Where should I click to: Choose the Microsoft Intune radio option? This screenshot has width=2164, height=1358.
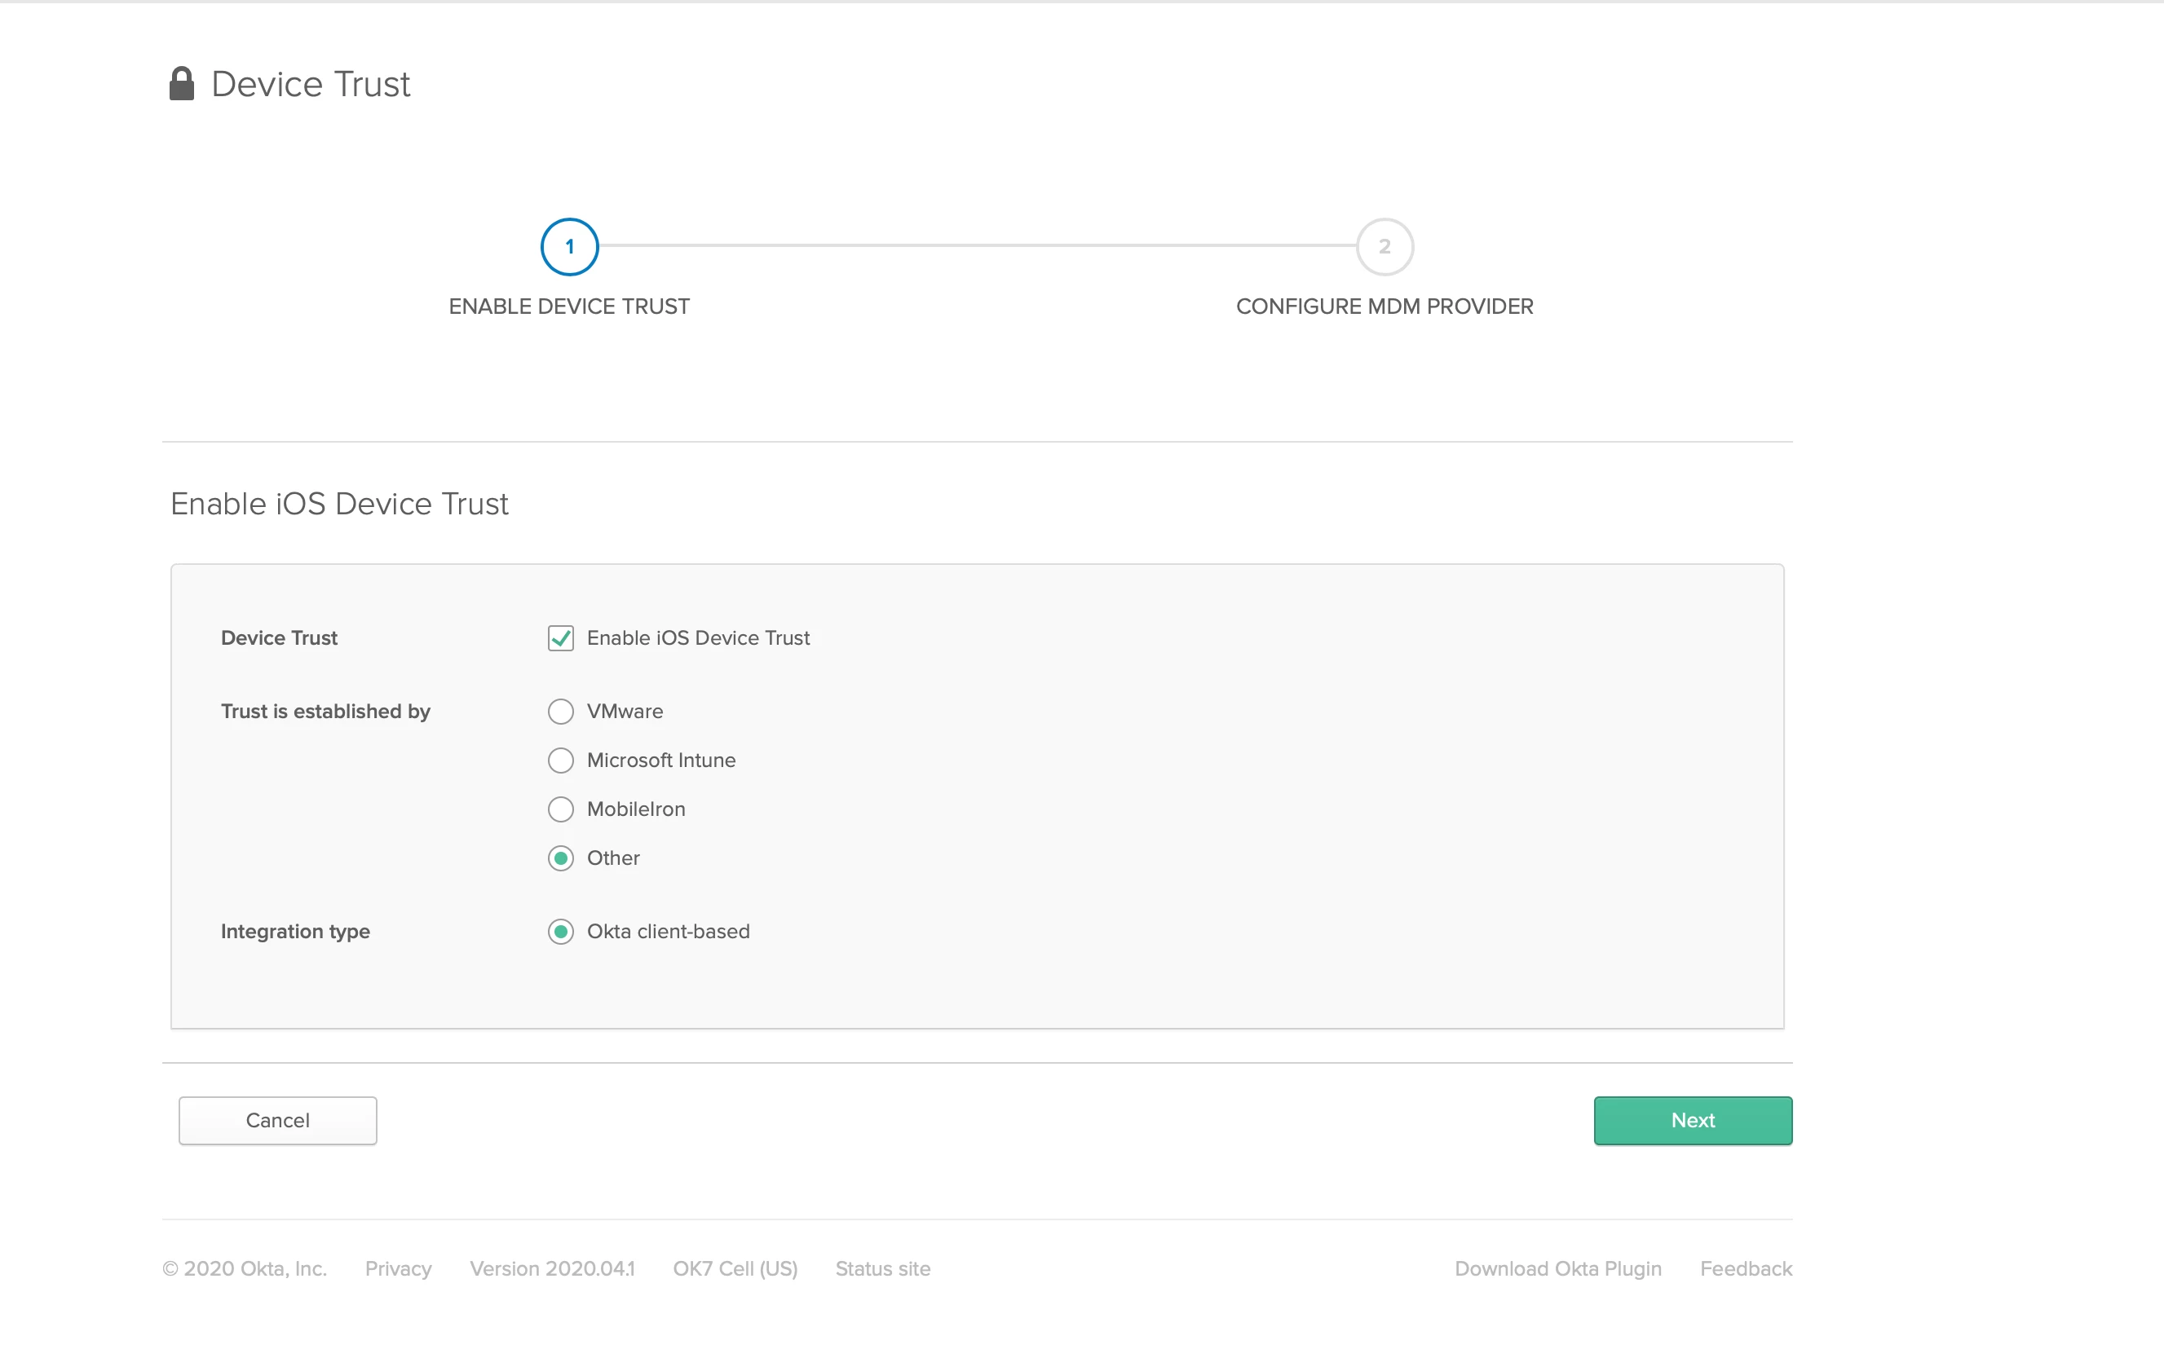pos(560,760)
